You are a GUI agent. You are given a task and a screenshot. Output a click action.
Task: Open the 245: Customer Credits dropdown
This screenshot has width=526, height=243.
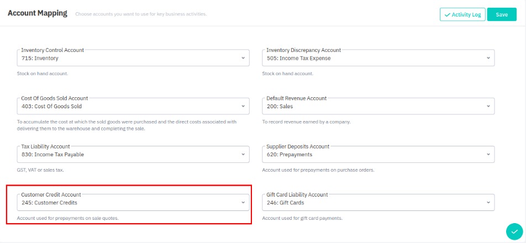(127, 203)
